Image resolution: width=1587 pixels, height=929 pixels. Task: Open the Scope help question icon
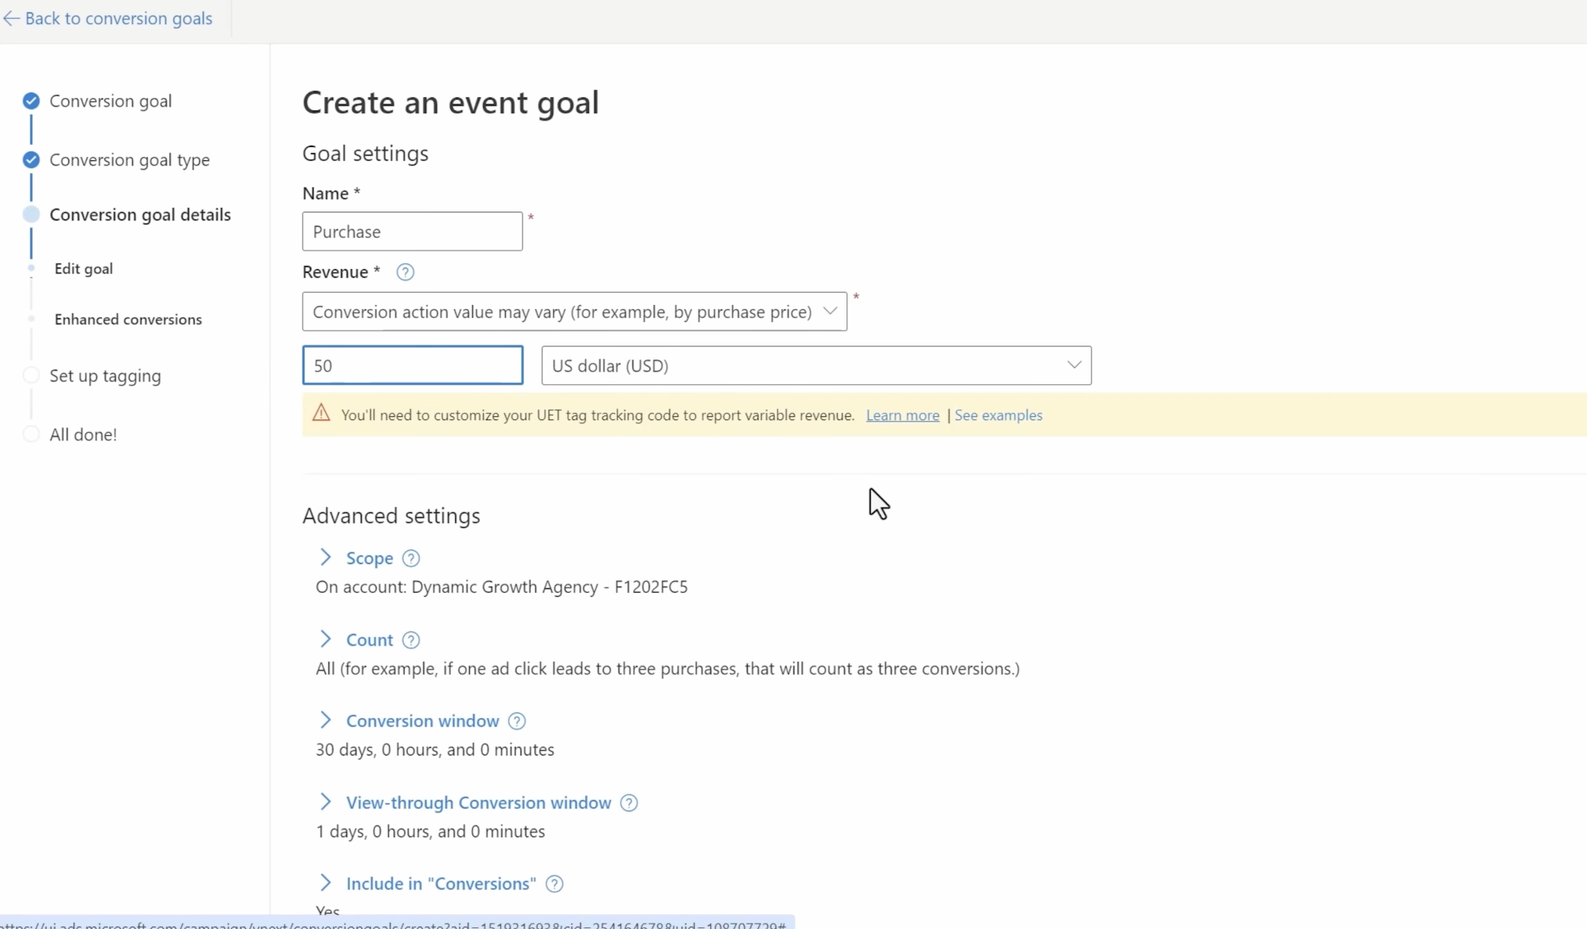pyautogui.click(x=411, y=559)
